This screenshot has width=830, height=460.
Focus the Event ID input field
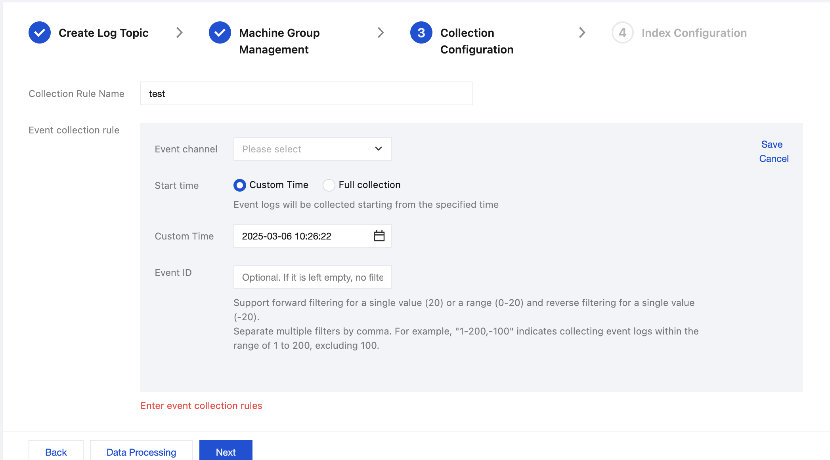pos(312,278)
